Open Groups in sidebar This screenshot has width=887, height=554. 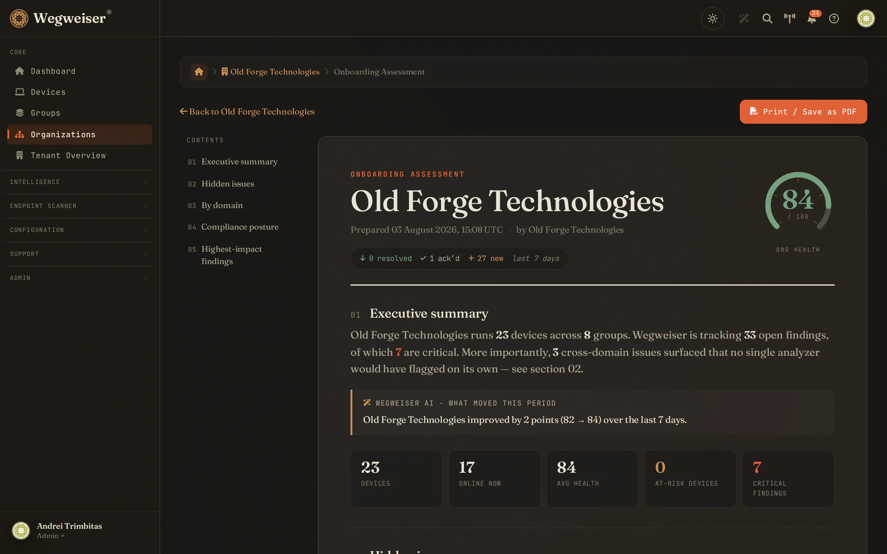pyautogui.click(x=79, y=113)
